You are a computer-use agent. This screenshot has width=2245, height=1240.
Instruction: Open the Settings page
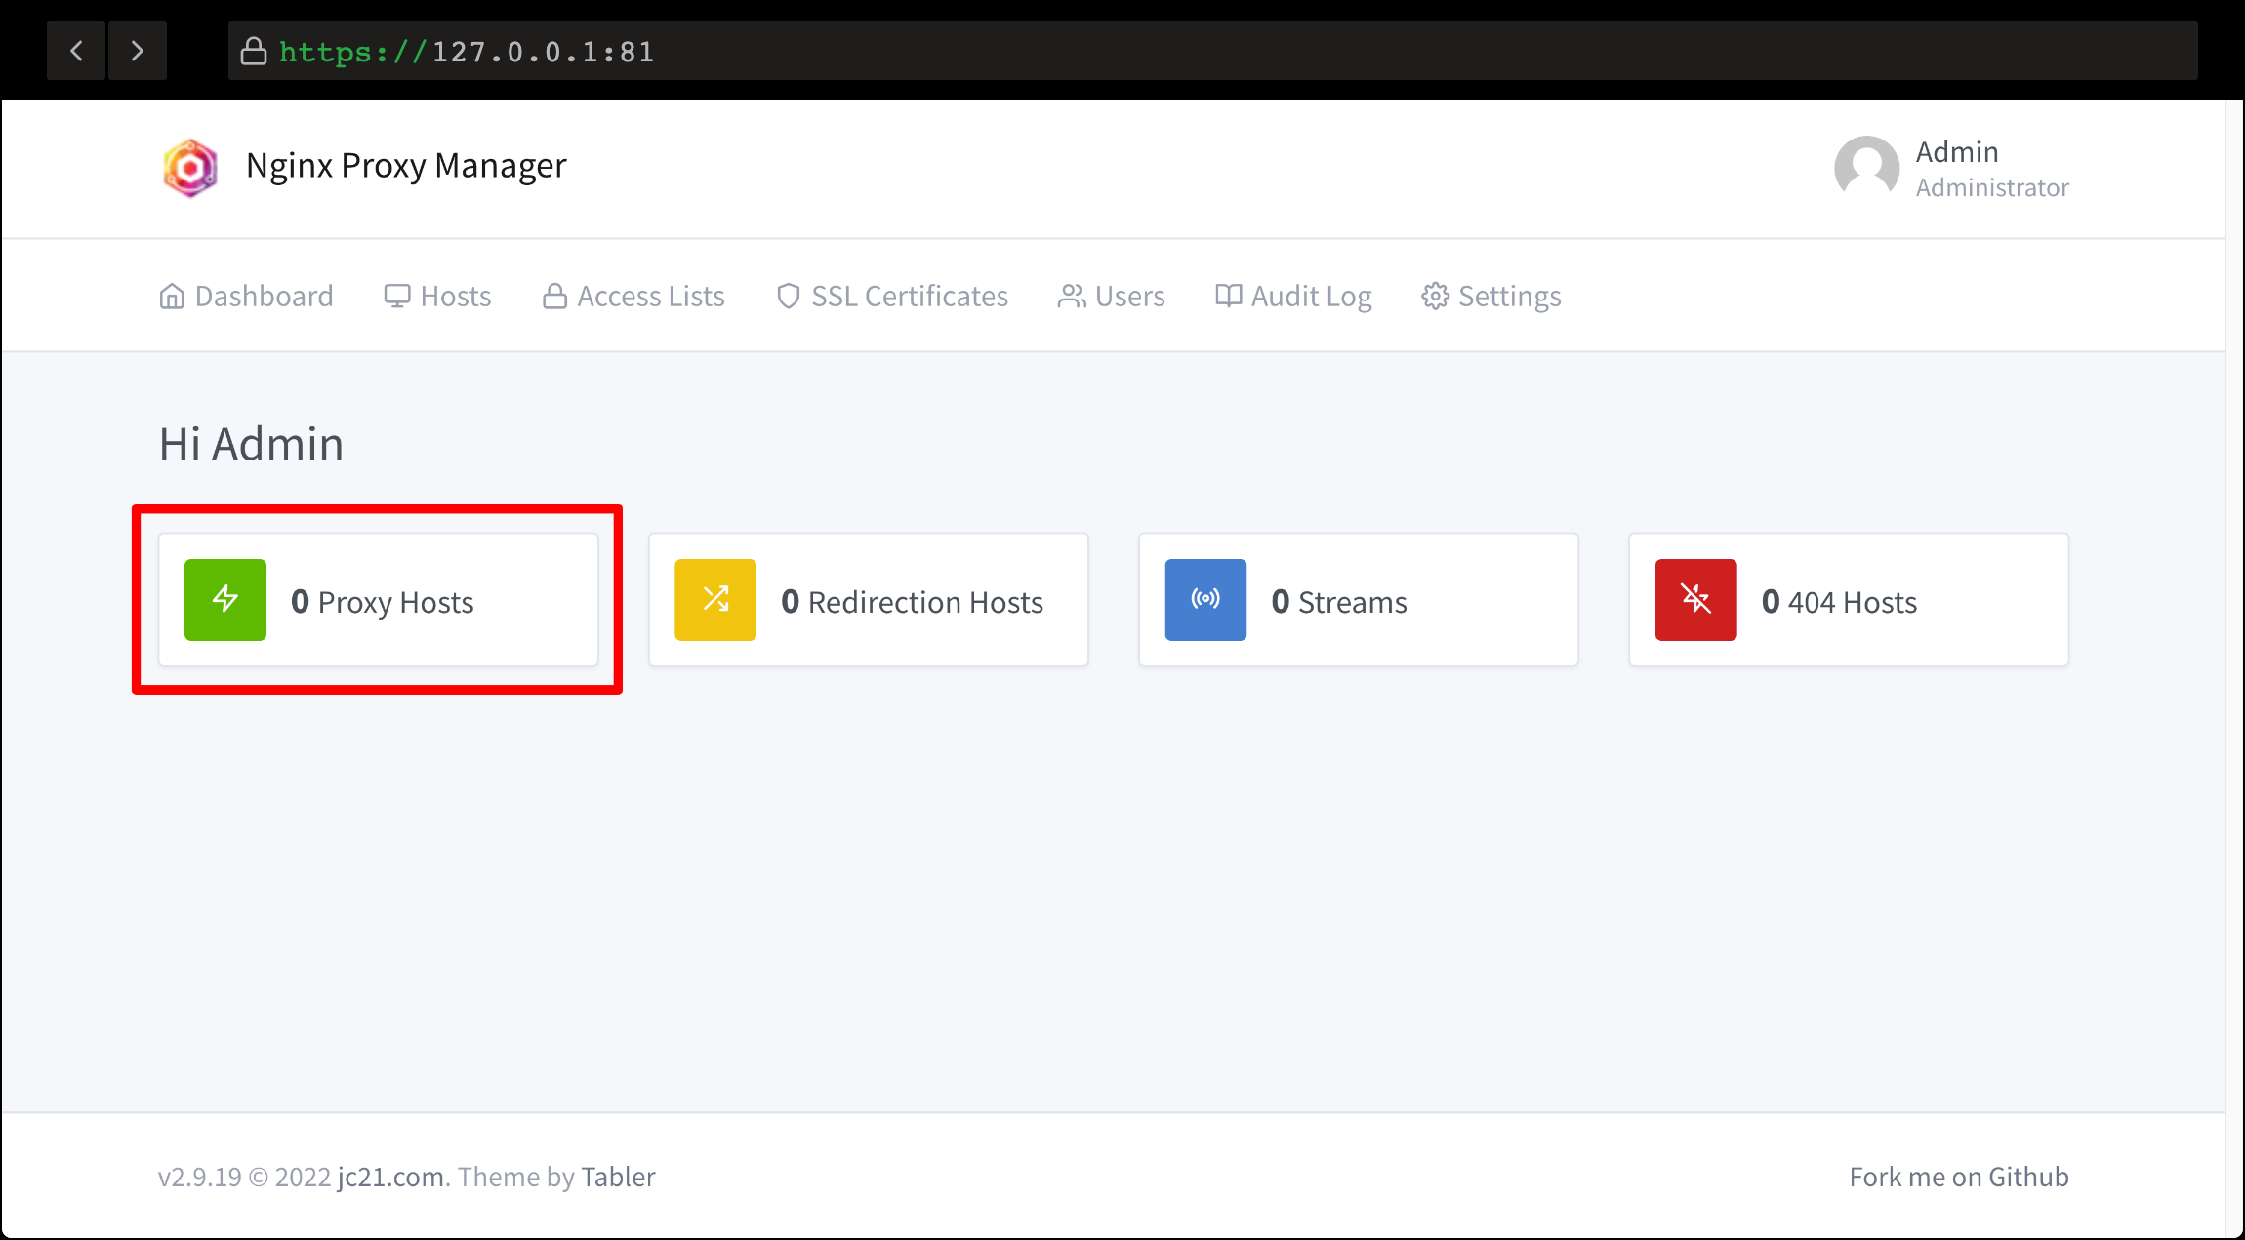pyautogui.click(x=1491, y=296)
